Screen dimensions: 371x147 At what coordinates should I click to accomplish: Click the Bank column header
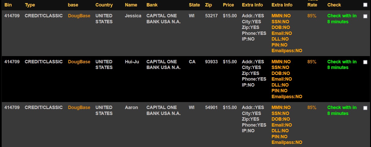[152, 5]
